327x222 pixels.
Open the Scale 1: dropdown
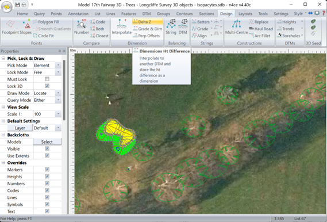pos(58,114)
